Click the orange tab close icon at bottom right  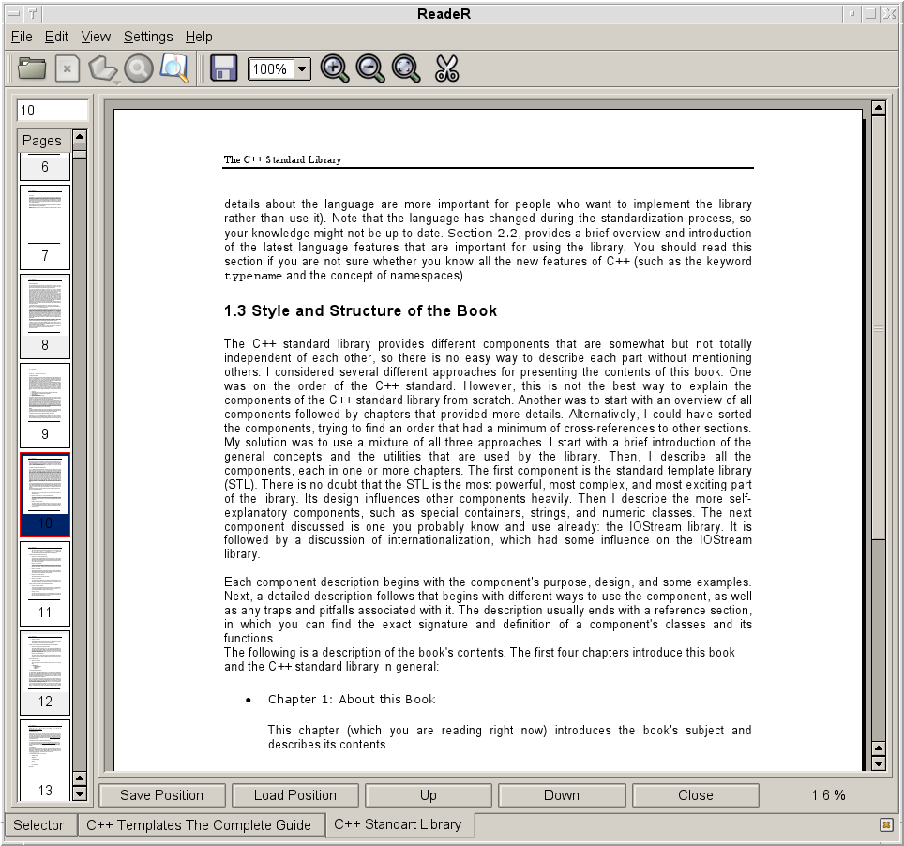pos(887,824)
